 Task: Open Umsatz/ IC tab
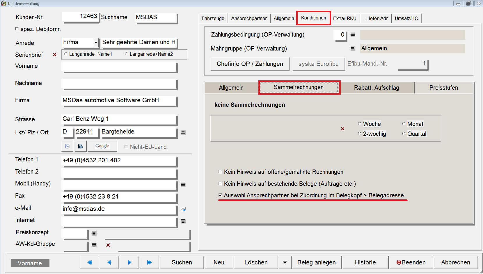tap(406, 18)
